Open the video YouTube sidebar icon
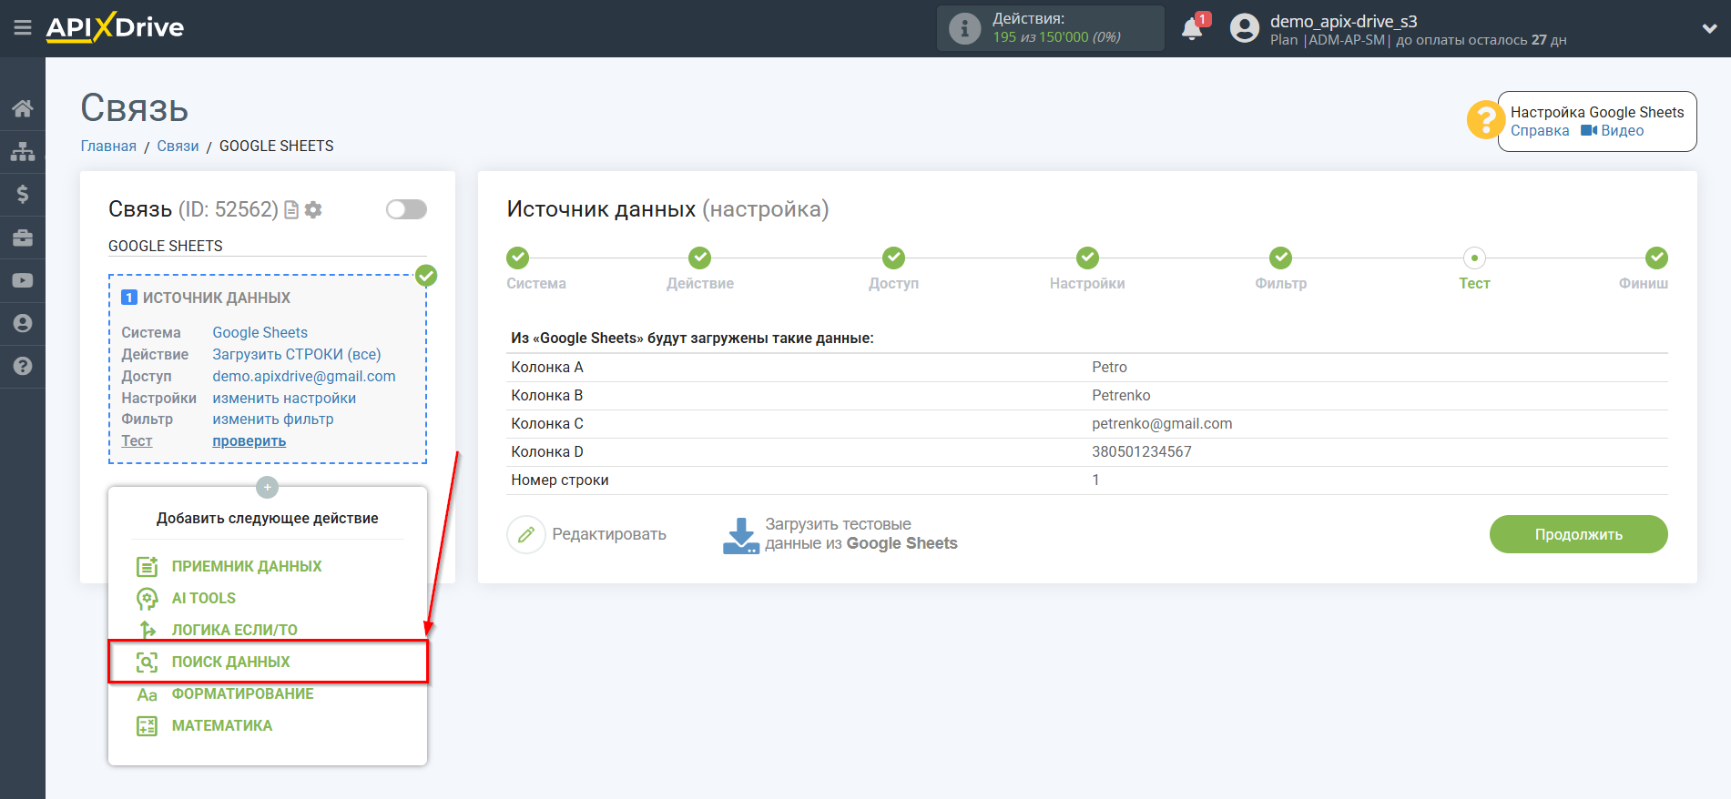This screenshot has width=1731, height=799. pyautogui.click(x=23, y=280)
